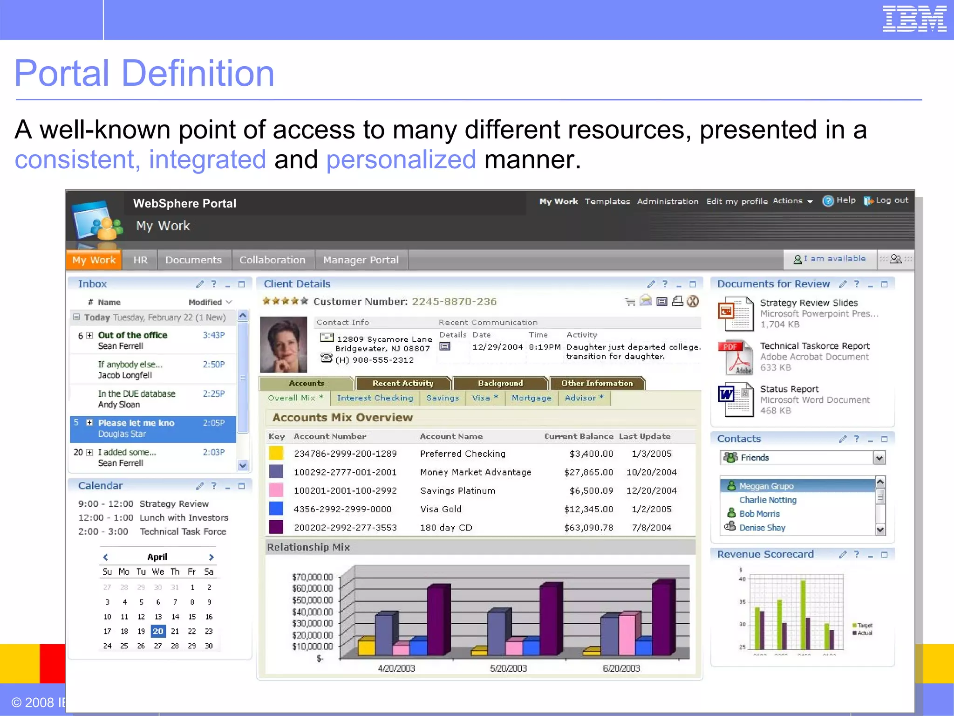This screenshot has width=954, height=716.
Task: Click the telephone icon next to home number
Action: point(327,358)
